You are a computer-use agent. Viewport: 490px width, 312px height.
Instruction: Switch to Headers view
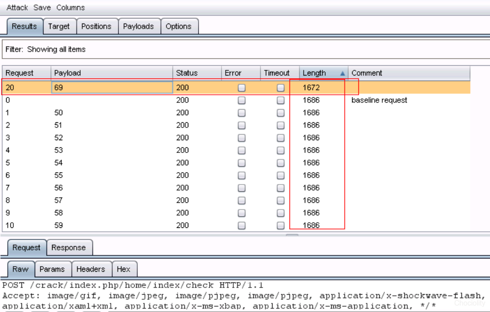(91, 269)
